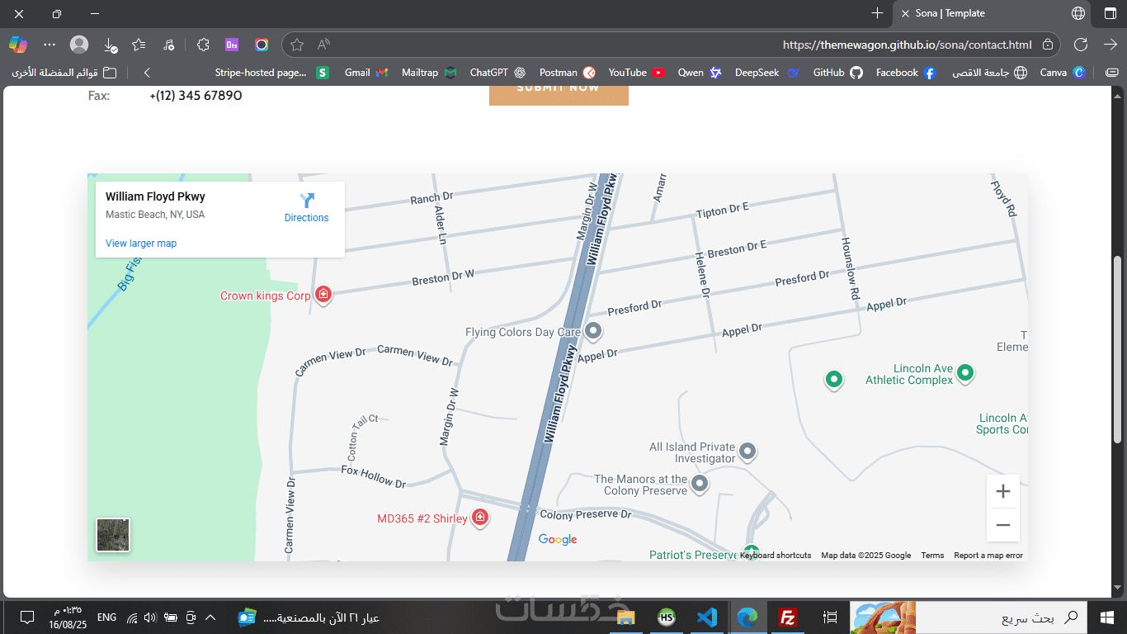Open the Postman bookmark
The width and height of the screenshot is (1127, 634).
pyautogui.click(x=567, y=73)
